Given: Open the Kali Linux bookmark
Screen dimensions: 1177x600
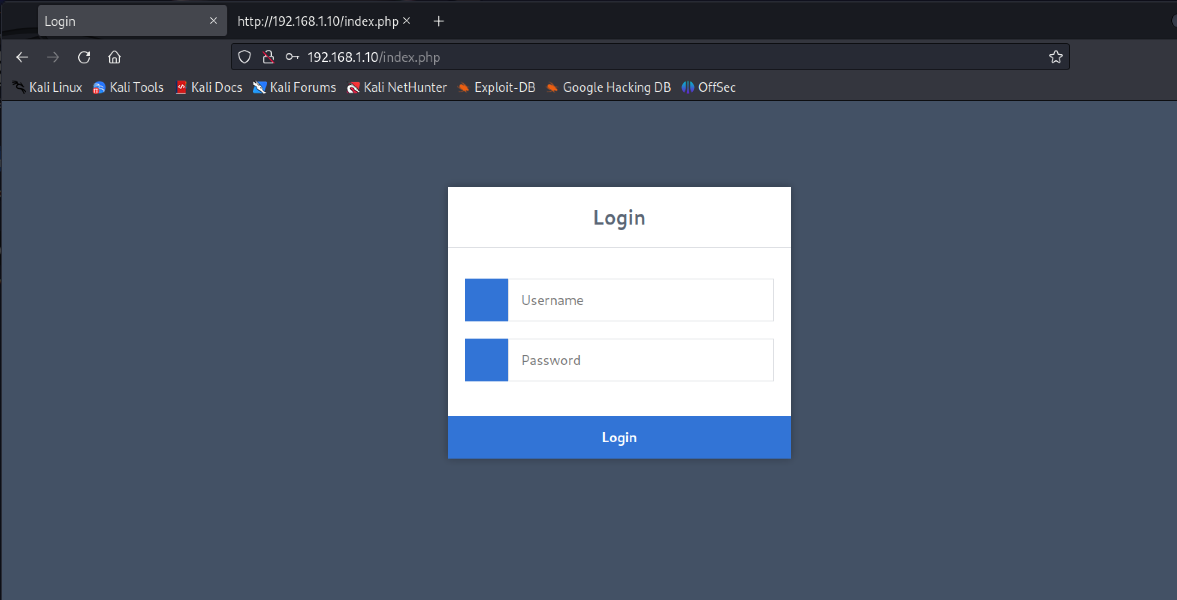Looking at the screenshot, I should tap(48, 87).
